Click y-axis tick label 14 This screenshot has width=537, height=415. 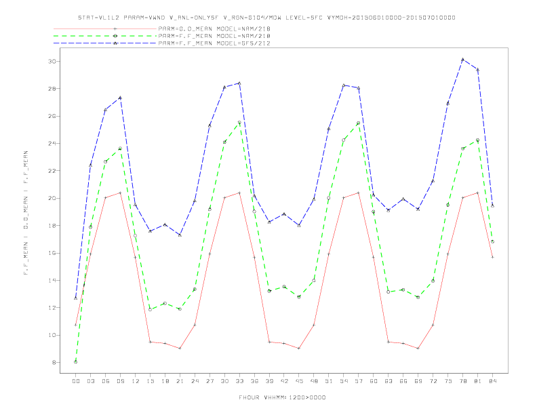coord(52,280)
